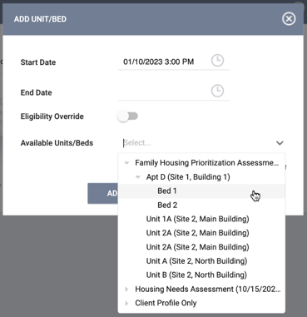Viewport: 307px width, 317px height.
Task: Collapse the Apt D (Site 1, Building 1) node
Action: [x=138, y=177]
